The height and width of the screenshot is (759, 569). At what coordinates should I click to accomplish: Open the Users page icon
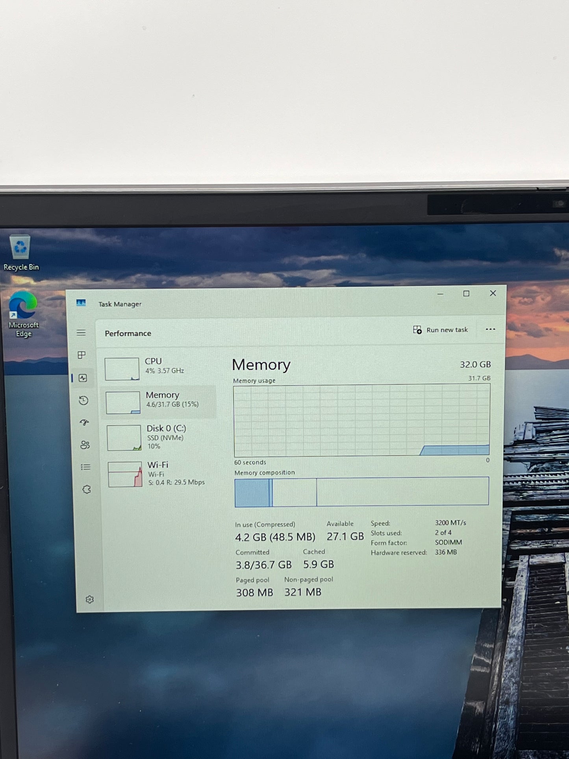(85, 445)
